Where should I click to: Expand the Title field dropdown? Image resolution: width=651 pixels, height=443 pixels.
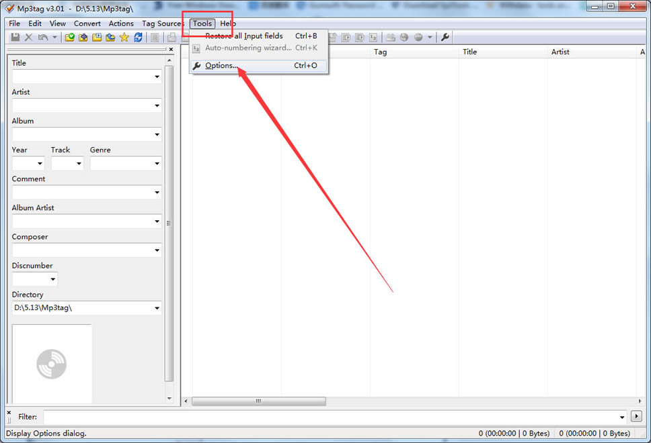(157, 77)
